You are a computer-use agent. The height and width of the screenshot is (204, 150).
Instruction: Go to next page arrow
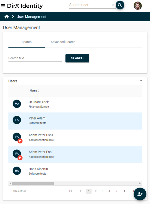pyautogui.click(x=124, y=191)
